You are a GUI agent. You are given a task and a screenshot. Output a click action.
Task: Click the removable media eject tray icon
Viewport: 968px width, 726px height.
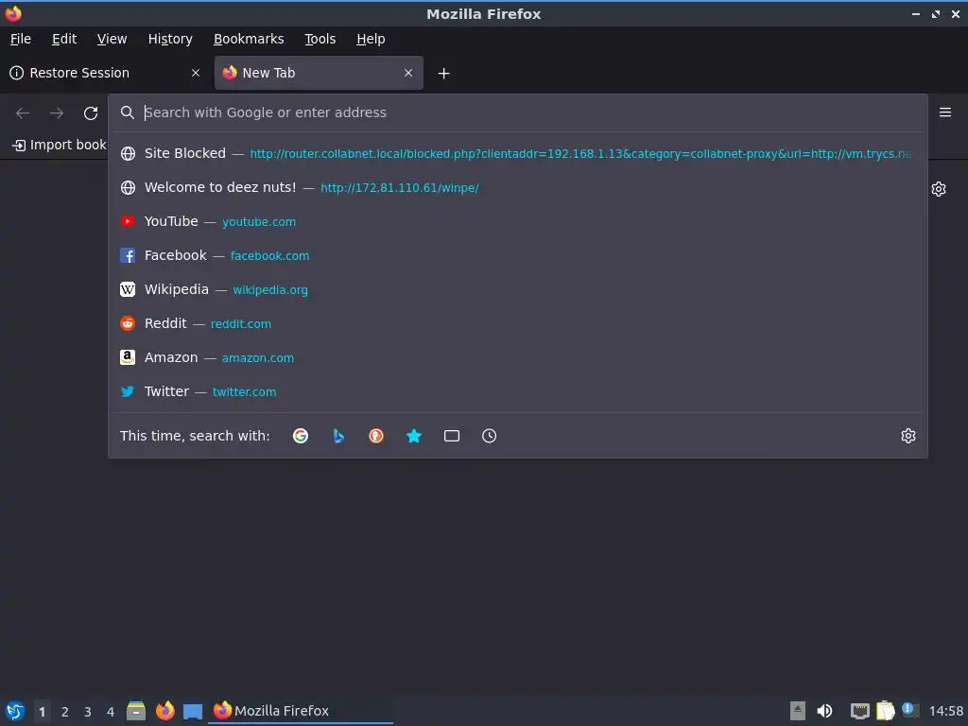(798, 711)
